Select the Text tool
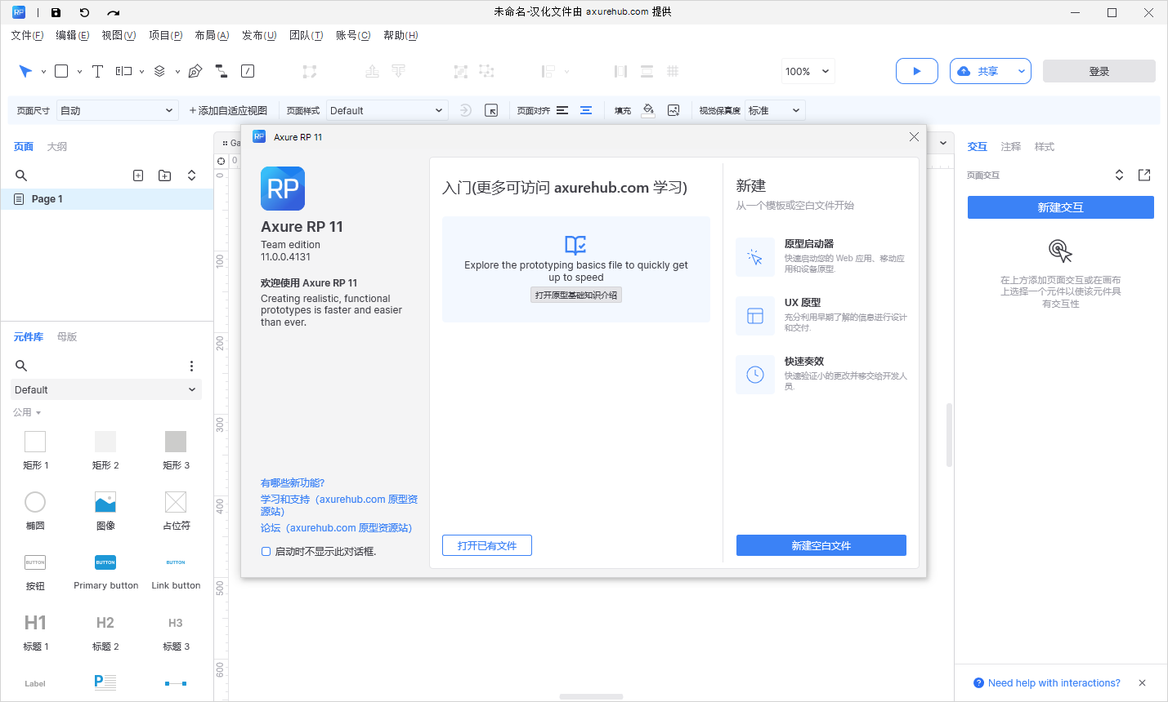Screen dimensions: 1168x702 97,71
